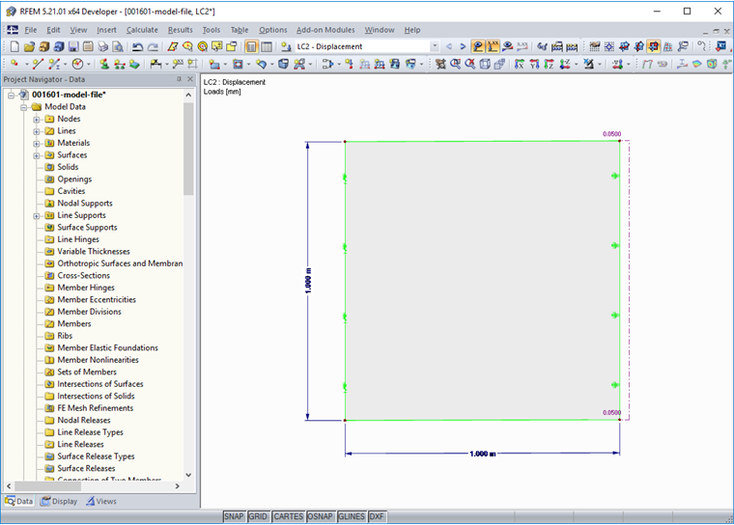Viewport: 734px width, 525px height.
Task: Go to the previous load case arrow
Action: pyautogui.click(x=449, y=46)
